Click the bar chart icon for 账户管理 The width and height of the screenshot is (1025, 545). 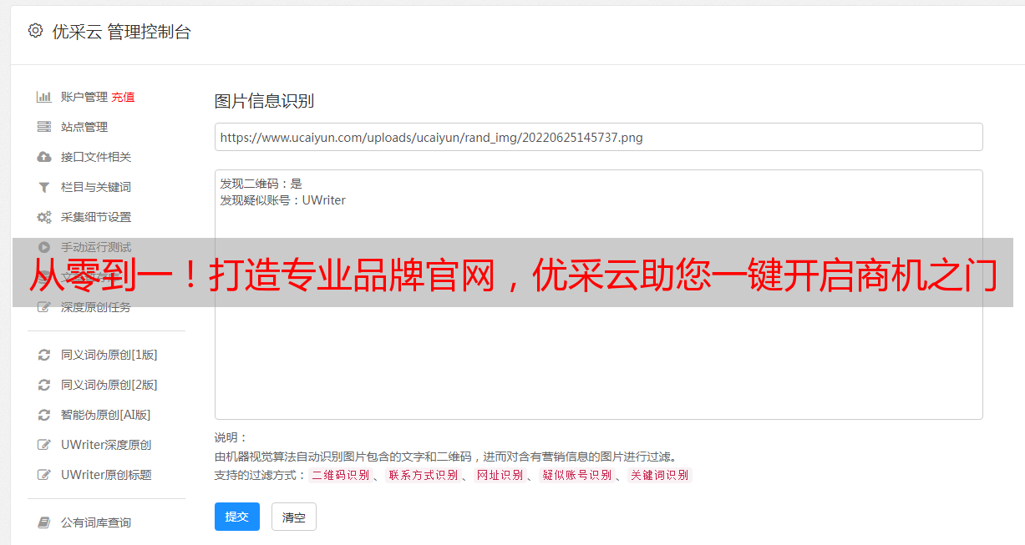tap(44, 97)
